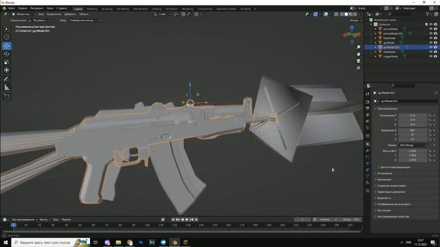Open the Output properties tab
The height and width of the screenshot is (247, 440).
pos(368,108)
